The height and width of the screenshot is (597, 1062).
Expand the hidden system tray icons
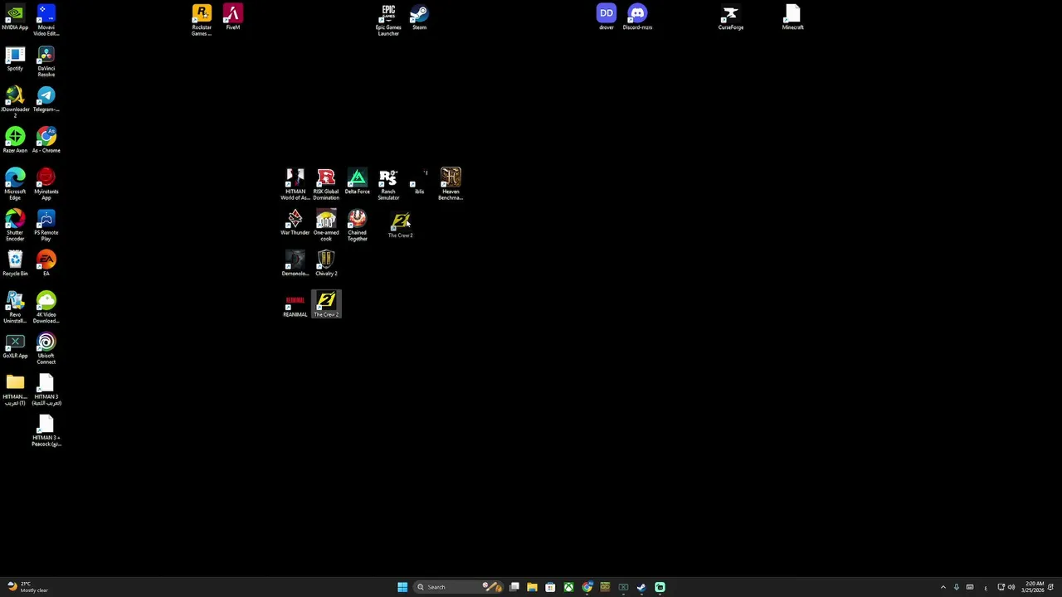(x=943, y=587)
